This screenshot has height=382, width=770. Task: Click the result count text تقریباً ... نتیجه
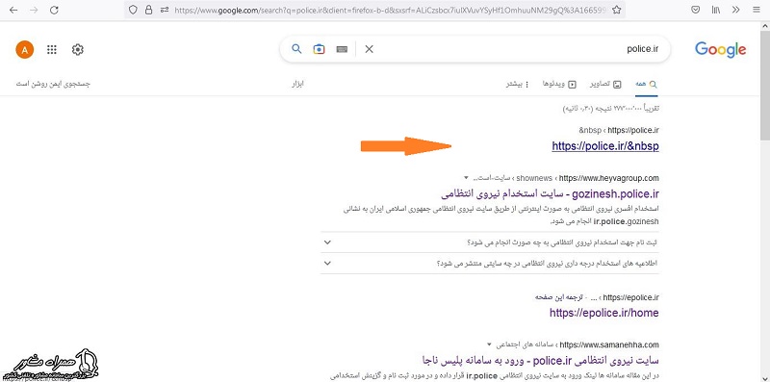pos(610,109)
